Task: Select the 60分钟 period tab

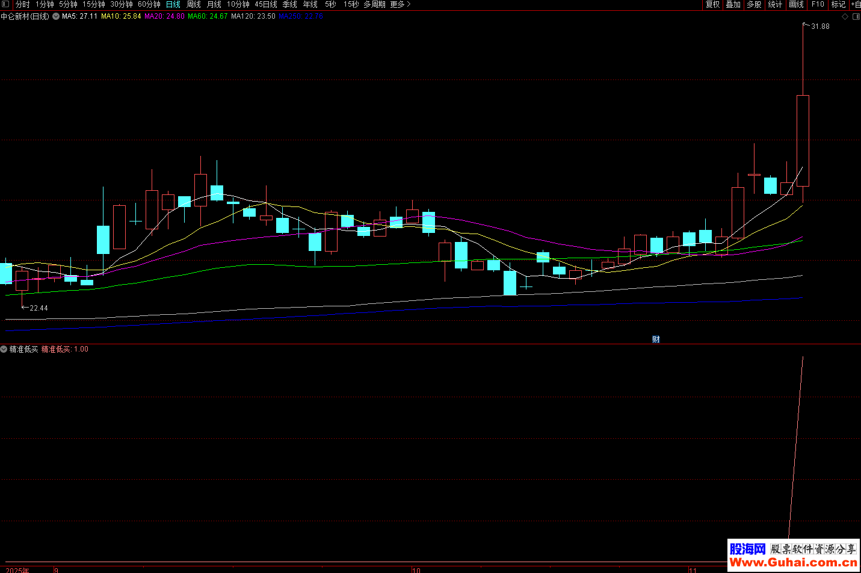Action: point(149,4)
